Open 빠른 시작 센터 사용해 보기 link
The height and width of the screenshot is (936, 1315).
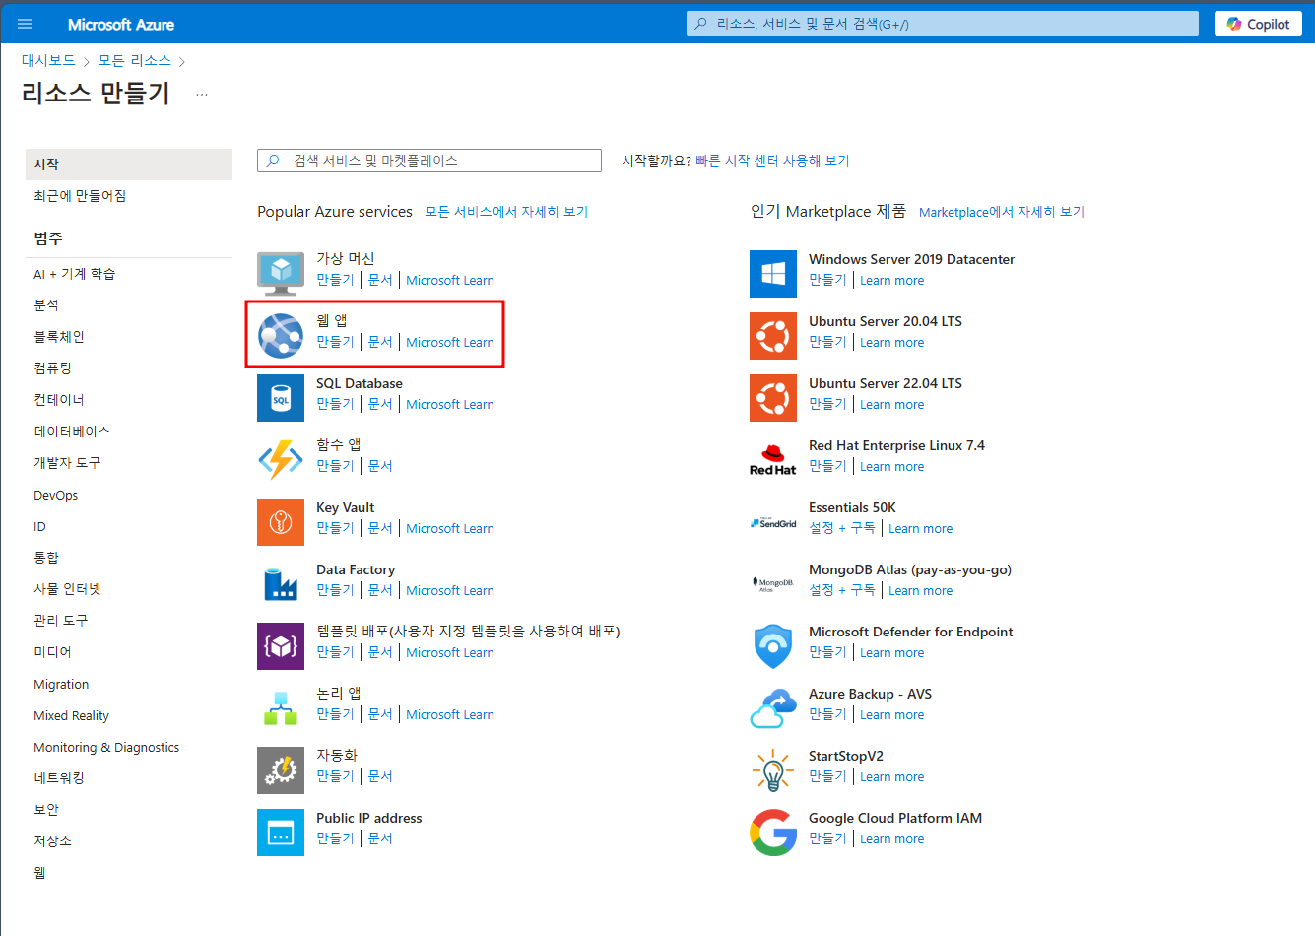click(x=772, y=161)
